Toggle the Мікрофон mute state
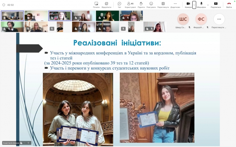 (201, 5)
